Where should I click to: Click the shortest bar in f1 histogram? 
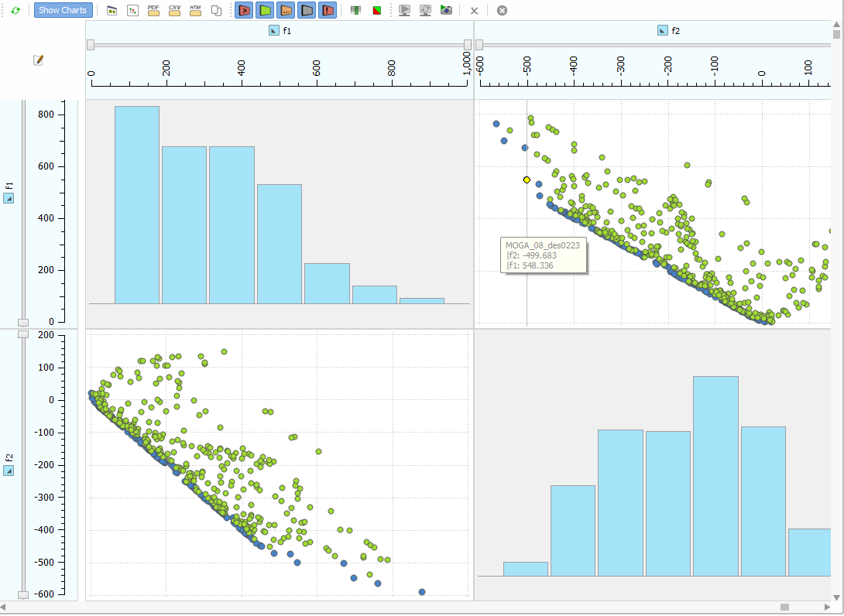(x=422, y=301)
